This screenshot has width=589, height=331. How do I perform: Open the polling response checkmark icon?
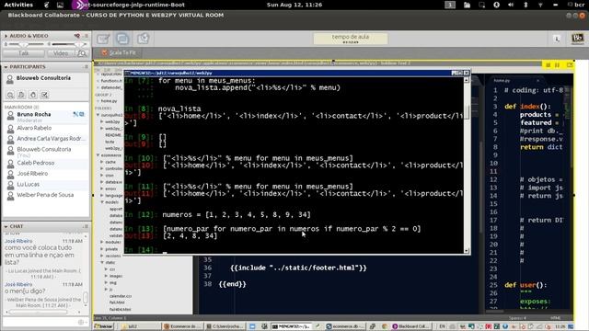(x=44, y=95)
